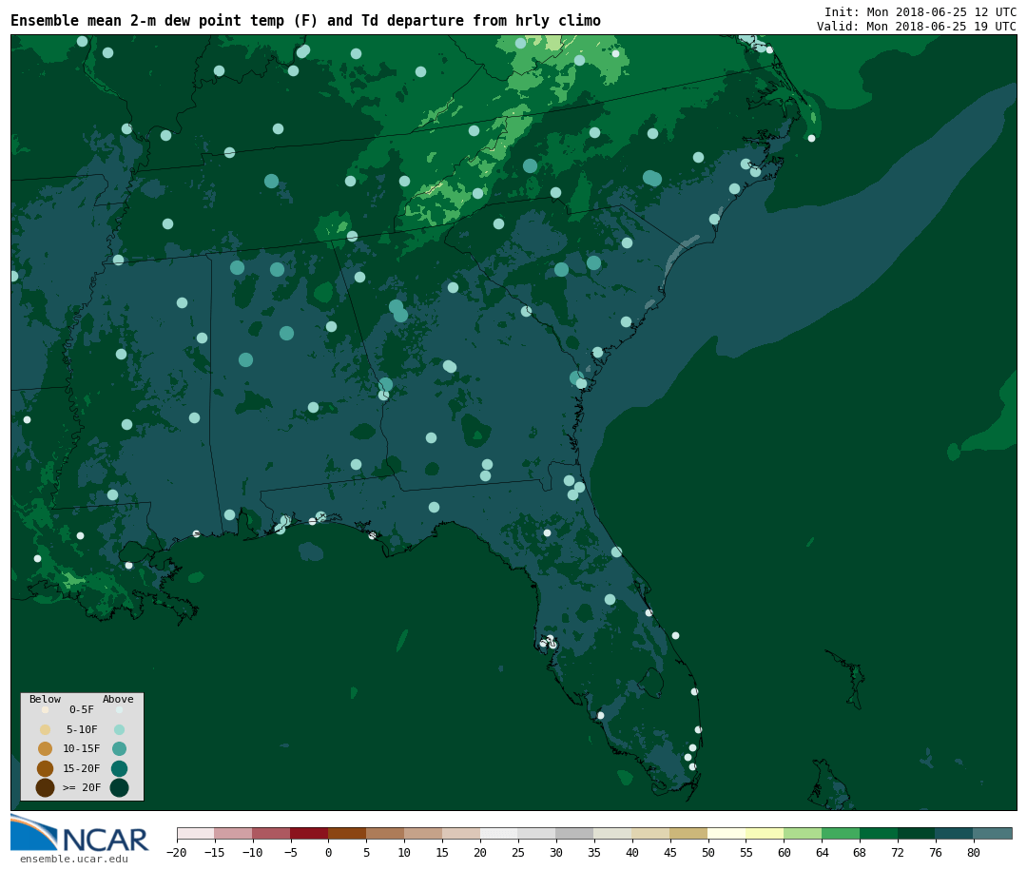Screen dimensions: 1027x870
Task: Click the Above 5-10F mint circle
Action: tap(119, 730)
